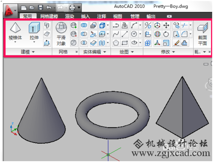The width and height of the screenshot is (213, 162).
Task: Switch to the 渲染 (Render) ribbon tab
Action: [x=69, y=16]
